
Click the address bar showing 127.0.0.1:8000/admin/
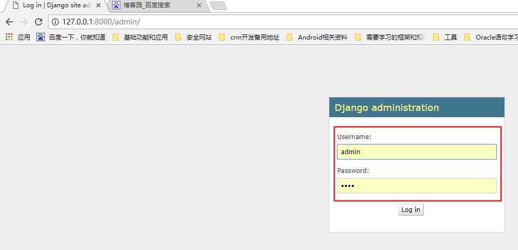tap(284, 22)
